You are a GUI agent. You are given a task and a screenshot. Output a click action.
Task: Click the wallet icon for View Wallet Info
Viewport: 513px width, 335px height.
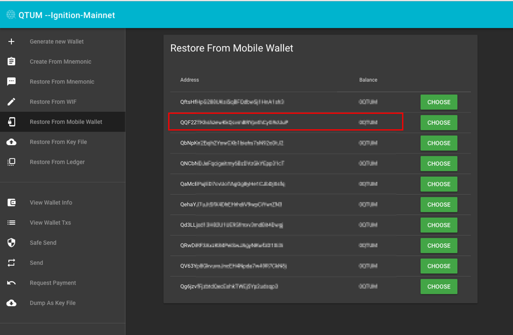[x=11, y=202]
